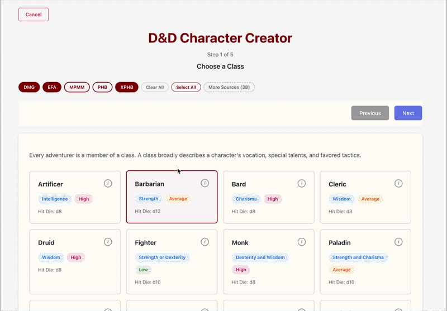This screenshot has height=311, width=447.
Task: Open the Monk class info icon
Action: tap(302, 242)
